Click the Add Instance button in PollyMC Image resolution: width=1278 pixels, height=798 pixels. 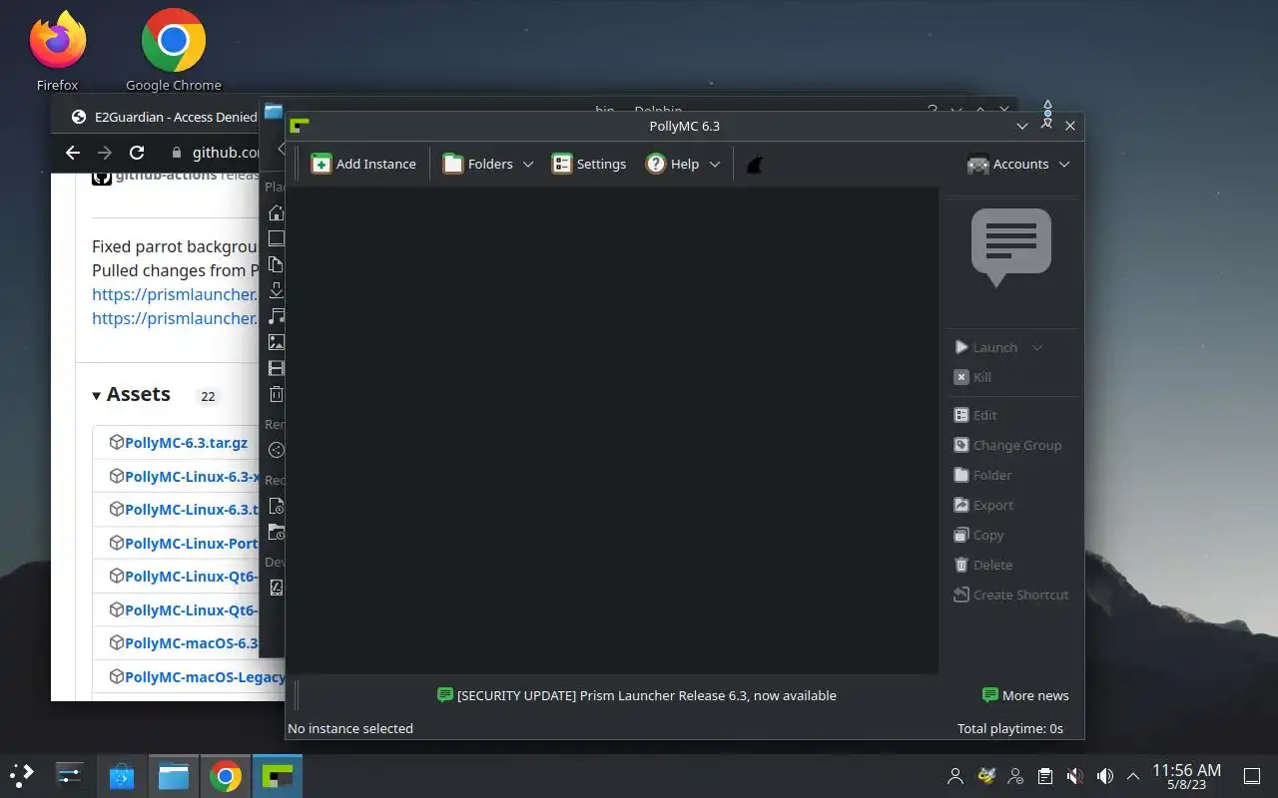[x=363, y=164]
